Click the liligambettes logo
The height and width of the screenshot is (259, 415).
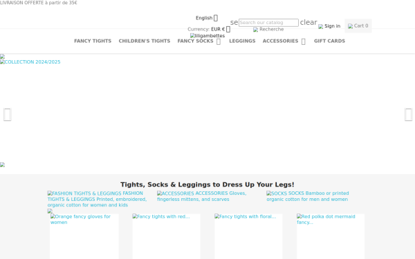tap(207, 36)
